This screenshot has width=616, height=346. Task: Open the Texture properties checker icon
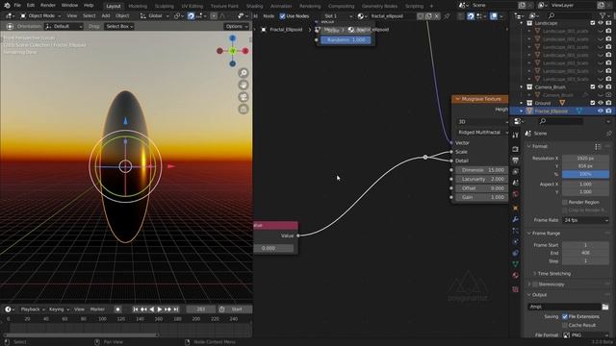coord(516,289)
